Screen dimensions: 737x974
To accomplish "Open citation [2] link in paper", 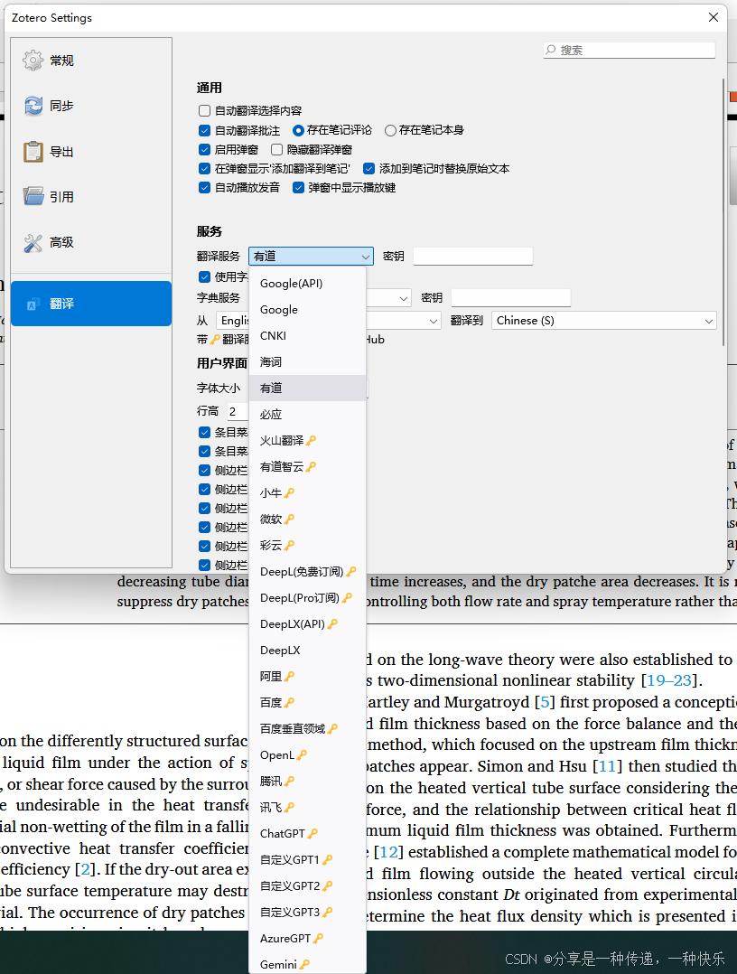I will [x=86, y=869].
